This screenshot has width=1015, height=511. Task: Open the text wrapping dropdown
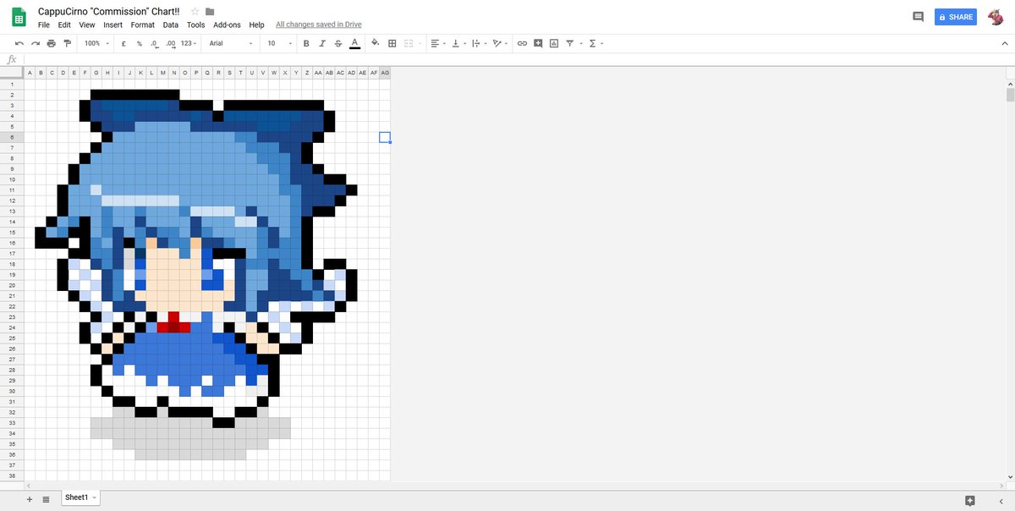click(x=478, y=43)
